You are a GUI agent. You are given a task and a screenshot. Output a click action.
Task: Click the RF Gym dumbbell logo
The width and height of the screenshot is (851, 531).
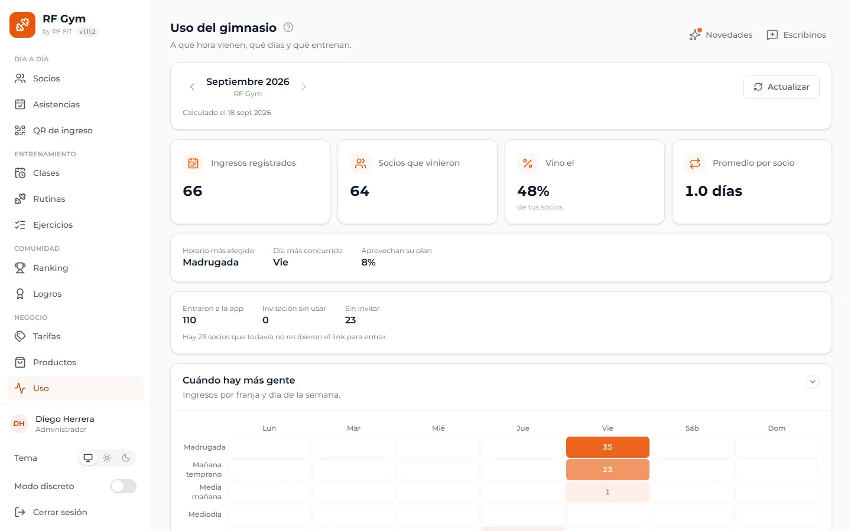[x=22, y=25]
